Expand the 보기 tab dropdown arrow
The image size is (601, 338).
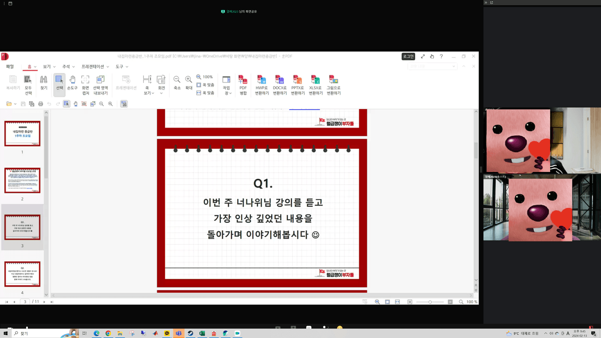[54, 67]
